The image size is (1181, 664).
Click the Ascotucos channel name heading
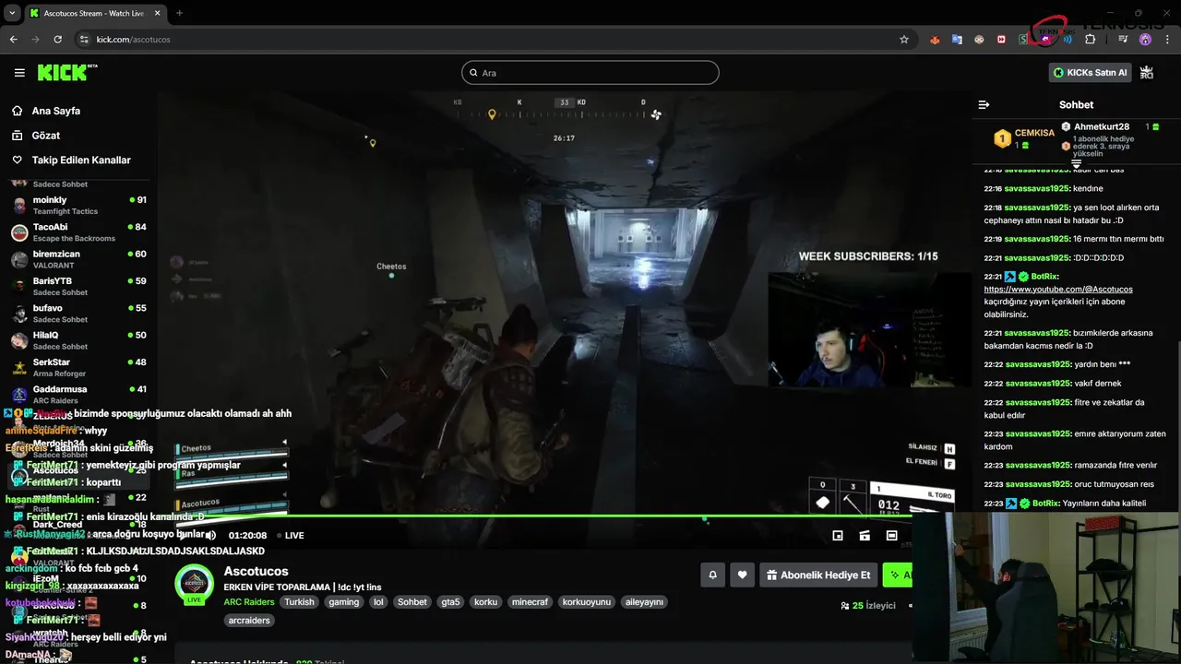click(256, 571)
